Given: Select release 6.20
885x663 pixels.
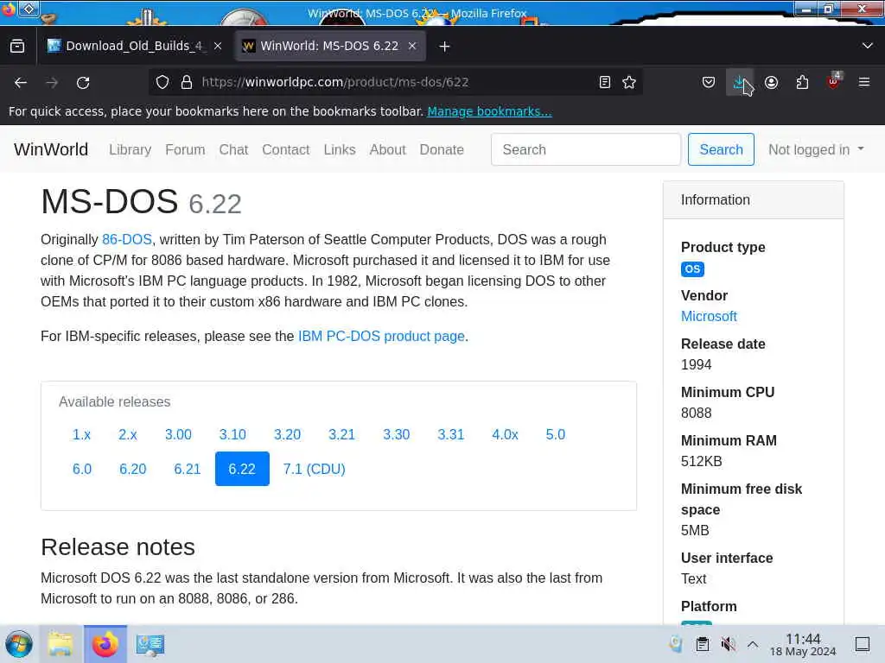Looking at the screenshot, I should (132, 469).
